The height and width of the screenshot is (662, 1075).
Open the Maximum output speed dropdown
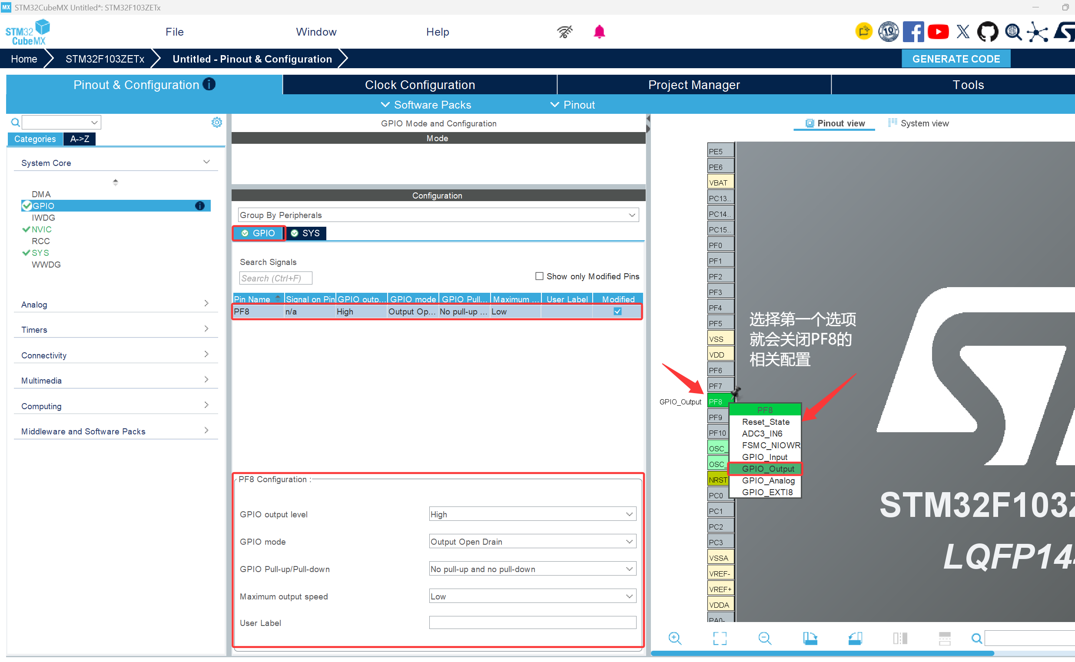[x=532, y=596]
